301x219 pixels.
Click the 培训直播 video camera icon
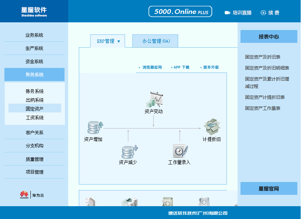[x=227, y=13]
